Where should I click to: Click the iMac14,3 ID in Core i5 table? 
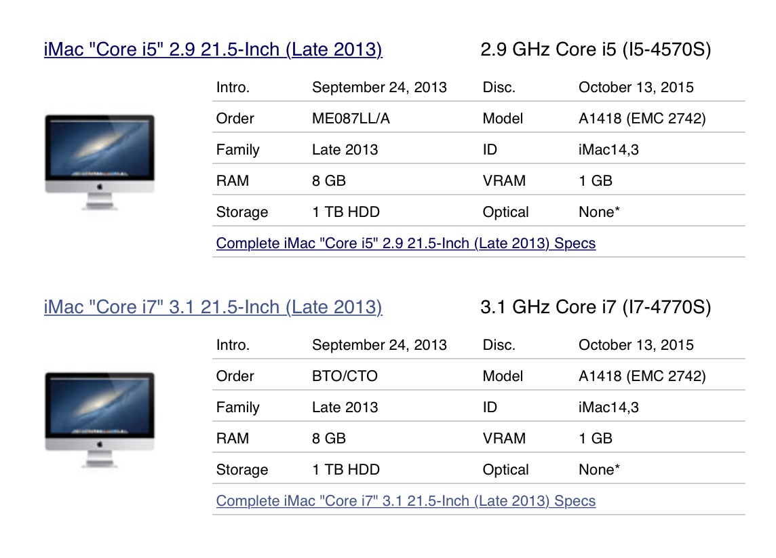pos(608,150)
